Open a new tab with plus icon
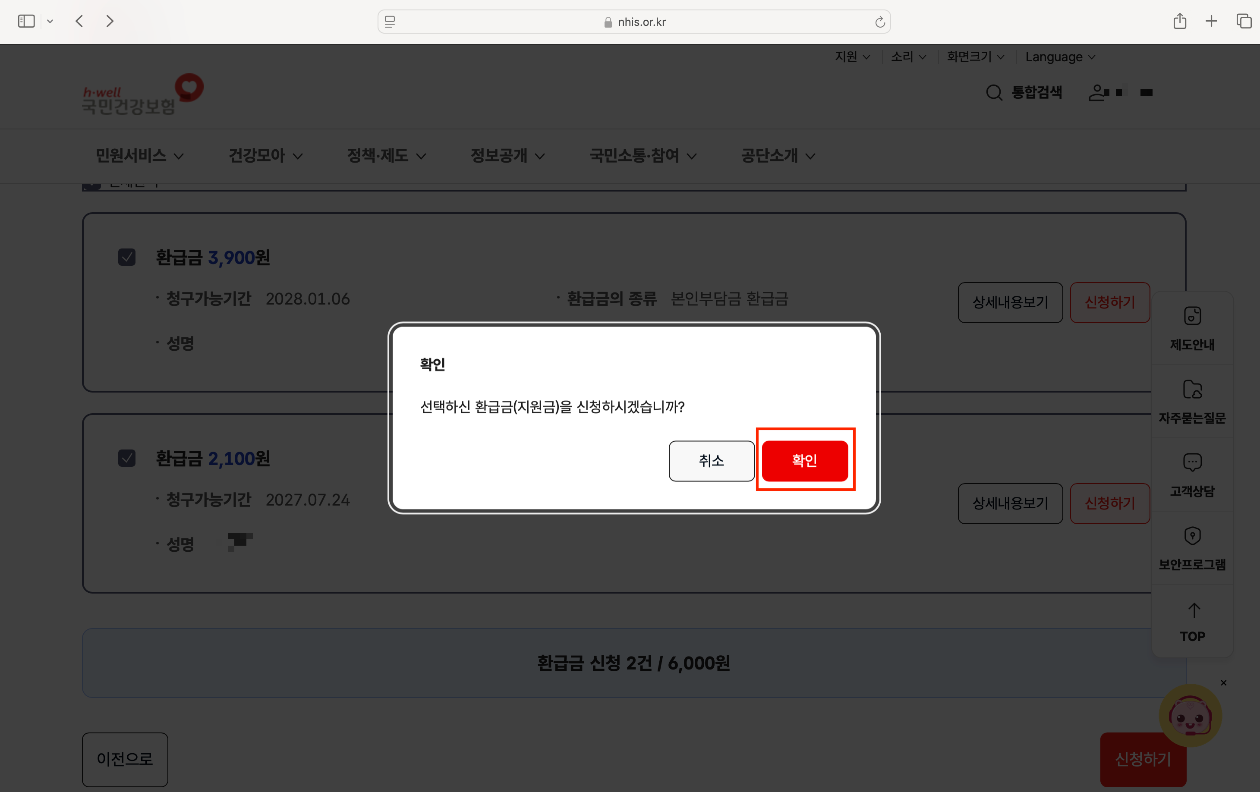 (x=1211, y=22)
